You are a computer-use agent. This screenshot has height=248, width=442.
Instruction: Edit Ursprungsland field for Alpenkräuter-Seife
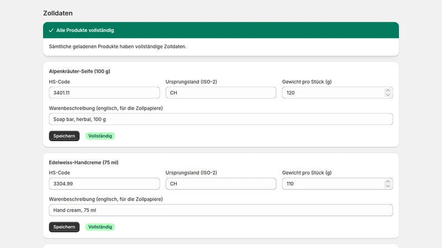point(220,93)
